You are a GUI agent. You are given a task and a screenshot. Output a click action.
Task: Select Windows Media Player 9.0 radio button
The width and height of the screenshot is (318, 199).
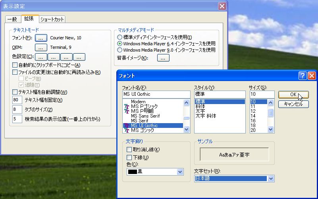(119, 50)
